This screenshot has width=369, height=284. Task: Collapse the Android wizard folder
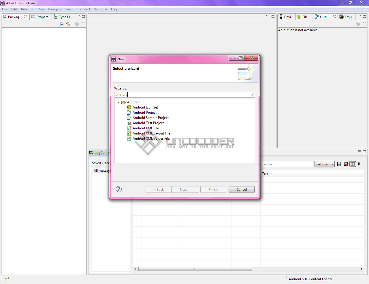coord(118,102)
